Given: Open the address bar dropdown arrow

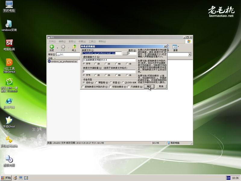Looking at the screenshot, I should click(x=190, y=54).
